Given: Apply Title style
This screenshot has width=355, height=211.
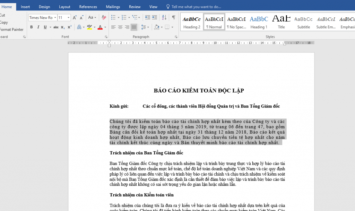Looking at the screenshot, I should click(x=281, y=23).
